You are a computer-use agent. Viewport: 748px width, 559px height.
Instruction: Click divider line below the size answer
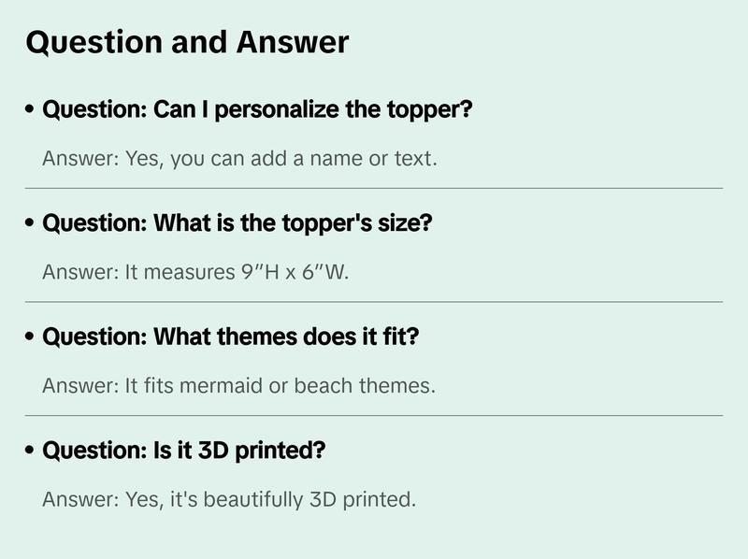374,302
